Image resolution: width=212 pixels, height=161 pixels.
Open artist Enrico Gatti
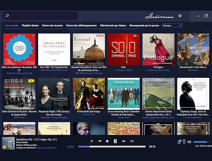point(124,118)
